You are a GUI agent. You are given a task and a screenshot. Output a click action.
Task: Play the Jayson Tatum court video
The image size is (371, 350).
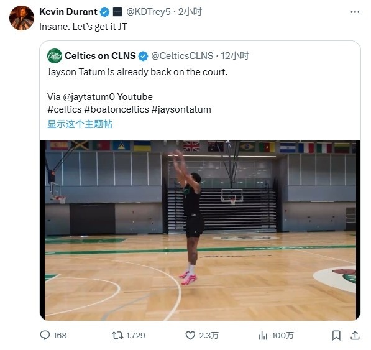pyautogui.click(x=200, y=231)
